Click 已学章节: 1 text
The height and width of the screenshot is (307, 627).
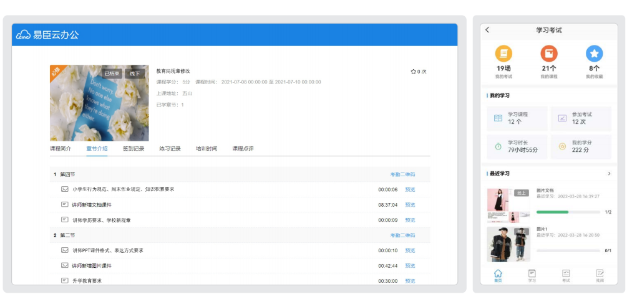[x=170, y=105]
